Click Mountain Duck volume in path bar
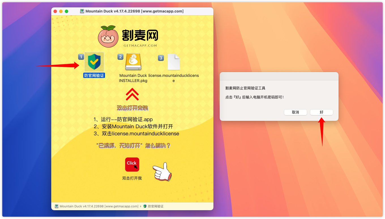 point(97,206)
